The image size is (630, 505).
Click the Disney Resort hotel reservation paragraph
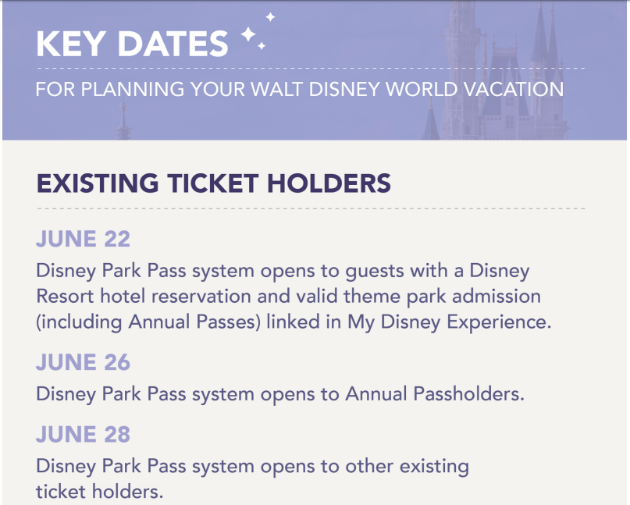click(x=294, y=297)
